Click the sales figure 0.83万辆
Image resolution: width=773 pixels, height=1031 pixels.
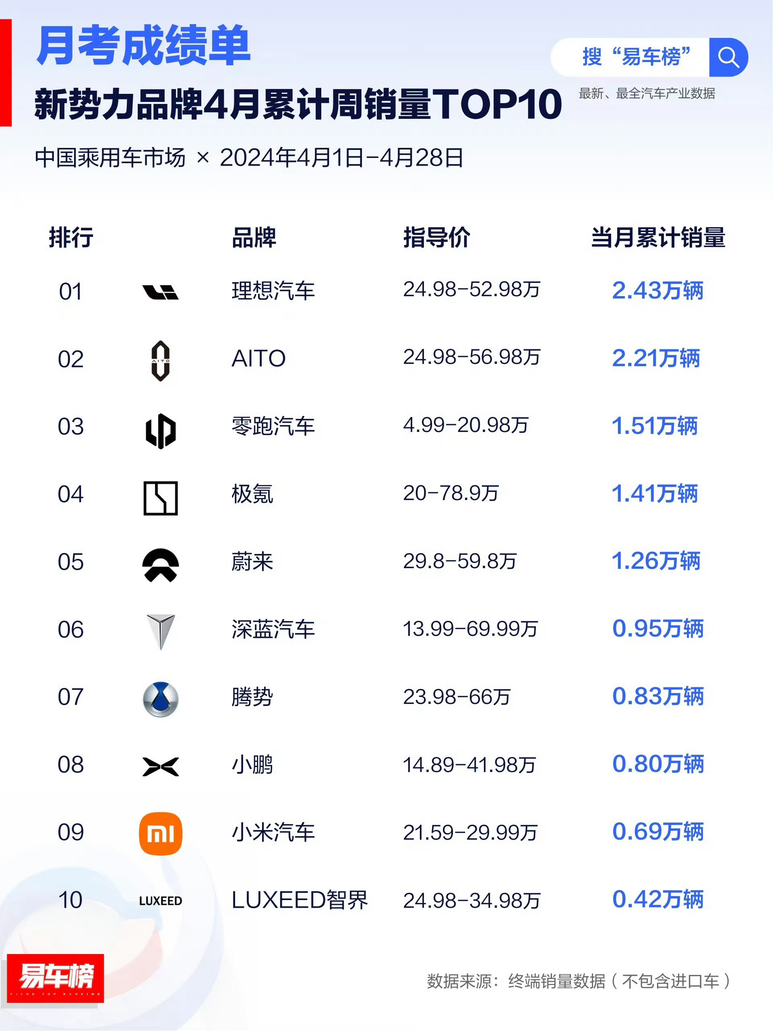pos(658,696)
